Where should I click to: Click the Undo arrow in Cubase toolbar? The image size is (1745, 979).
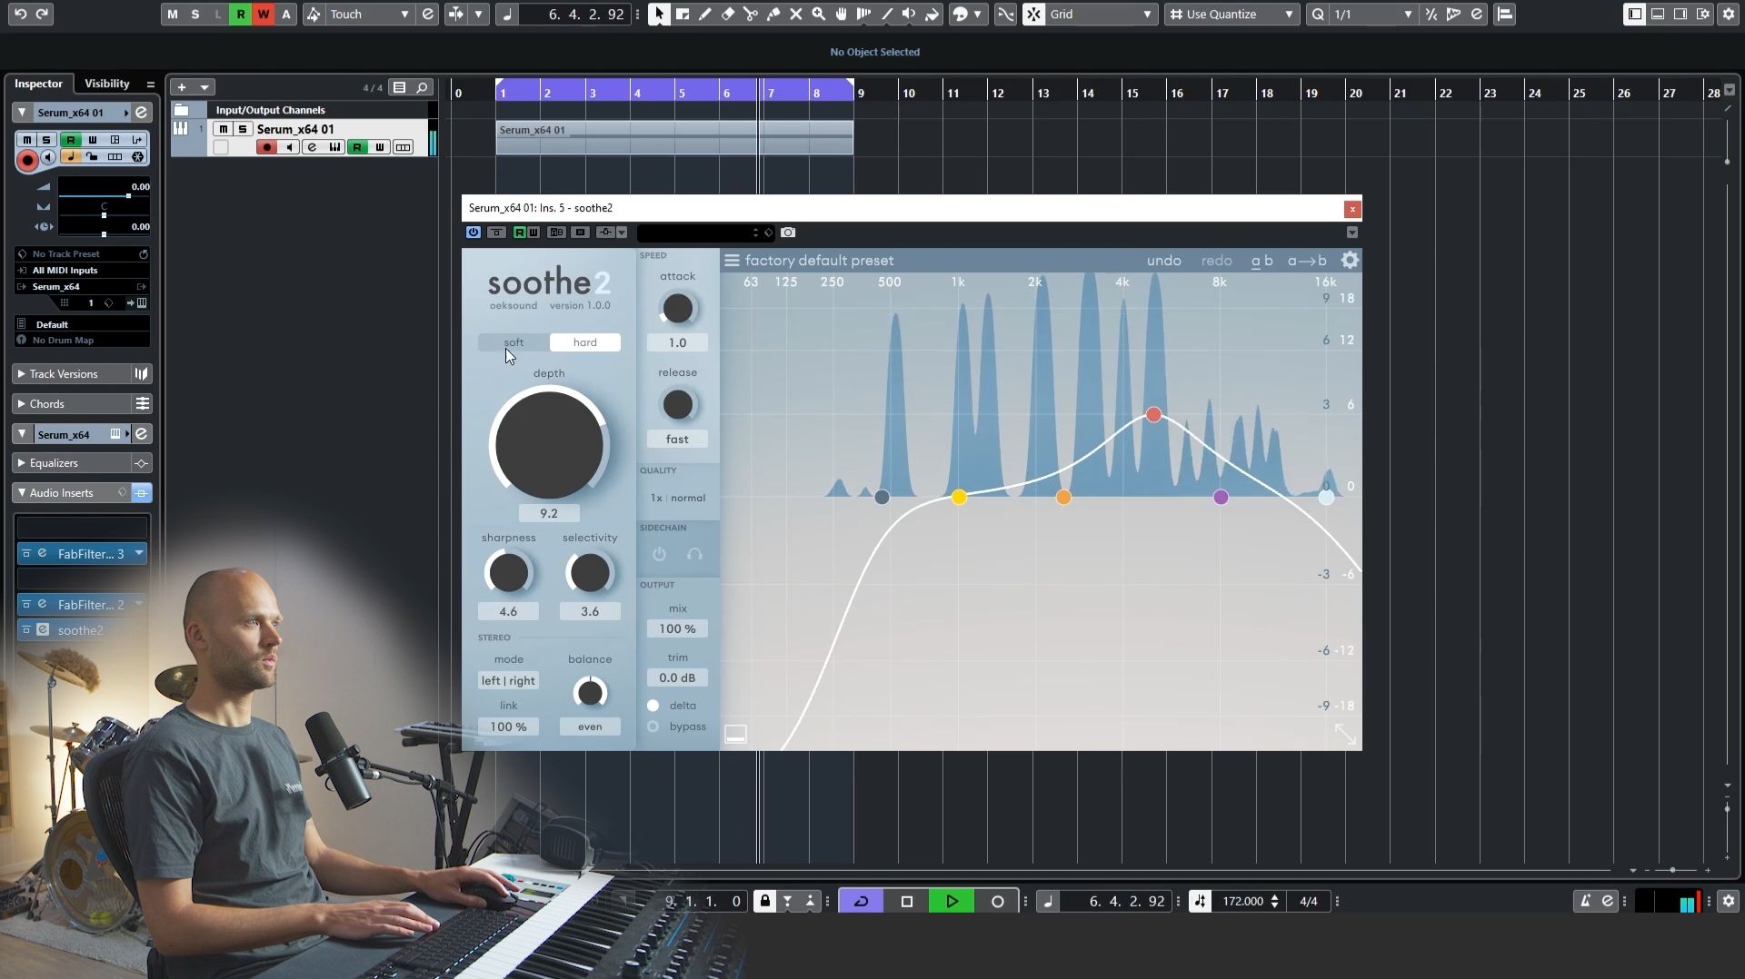tap(20, 14)
